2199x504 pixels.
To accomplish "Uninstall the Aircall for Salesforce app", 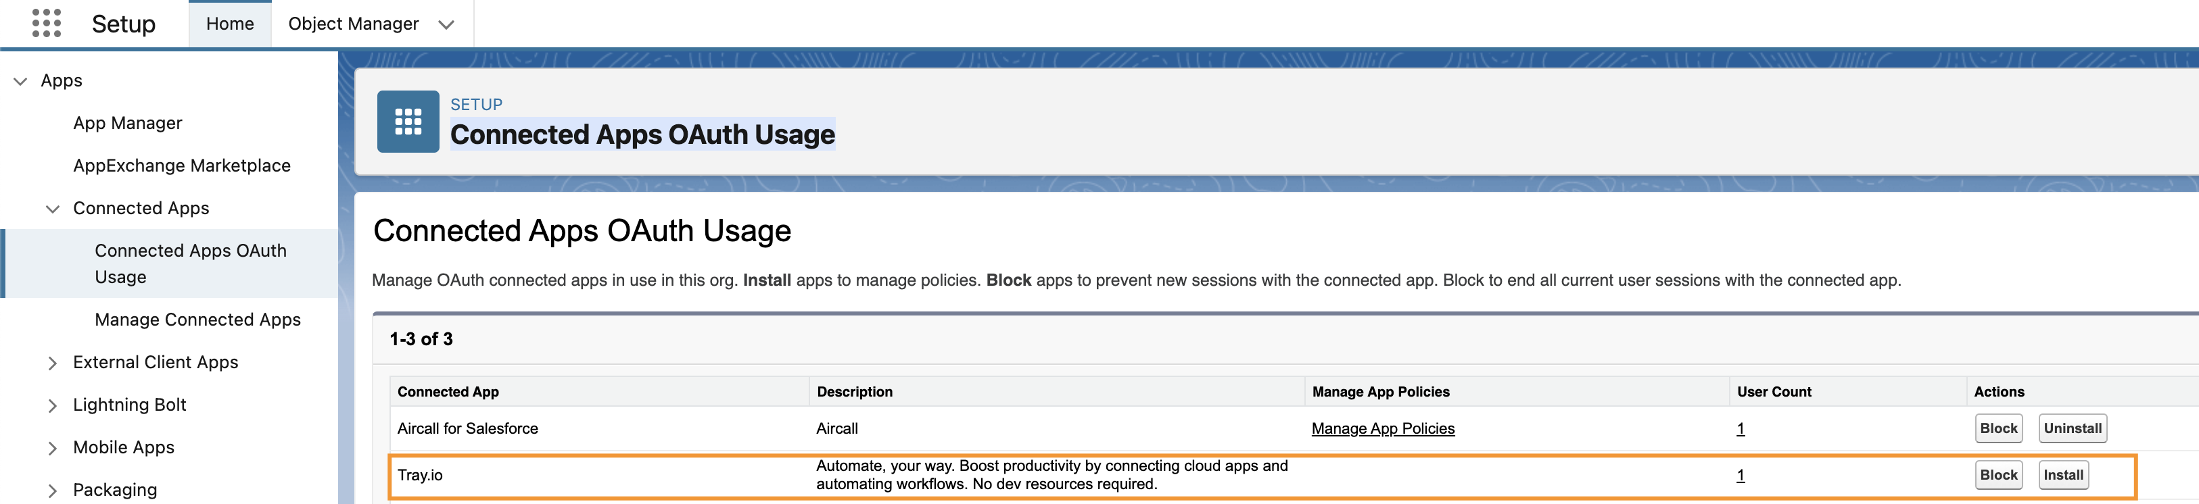I will tap(2073, 429).
